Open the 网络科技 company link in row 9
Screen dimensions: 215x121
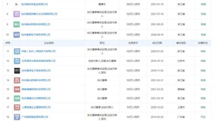point(36,24)
